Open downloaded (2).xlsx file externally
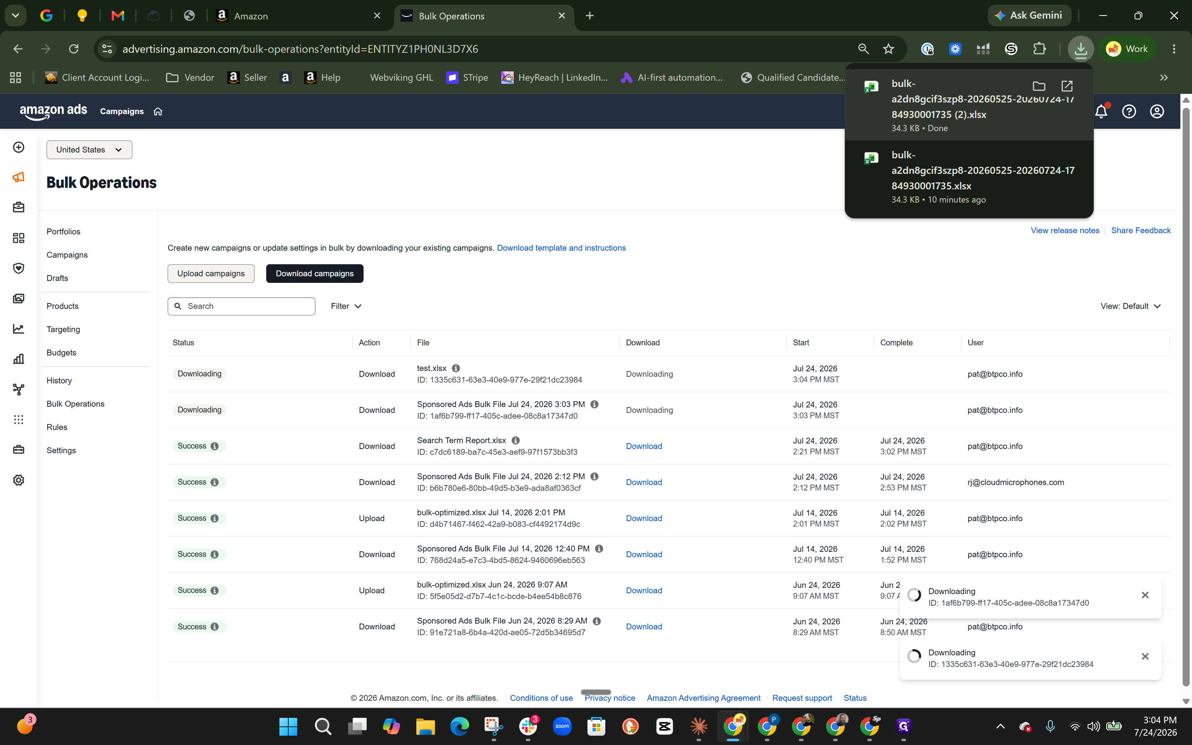 [1067, 86]
